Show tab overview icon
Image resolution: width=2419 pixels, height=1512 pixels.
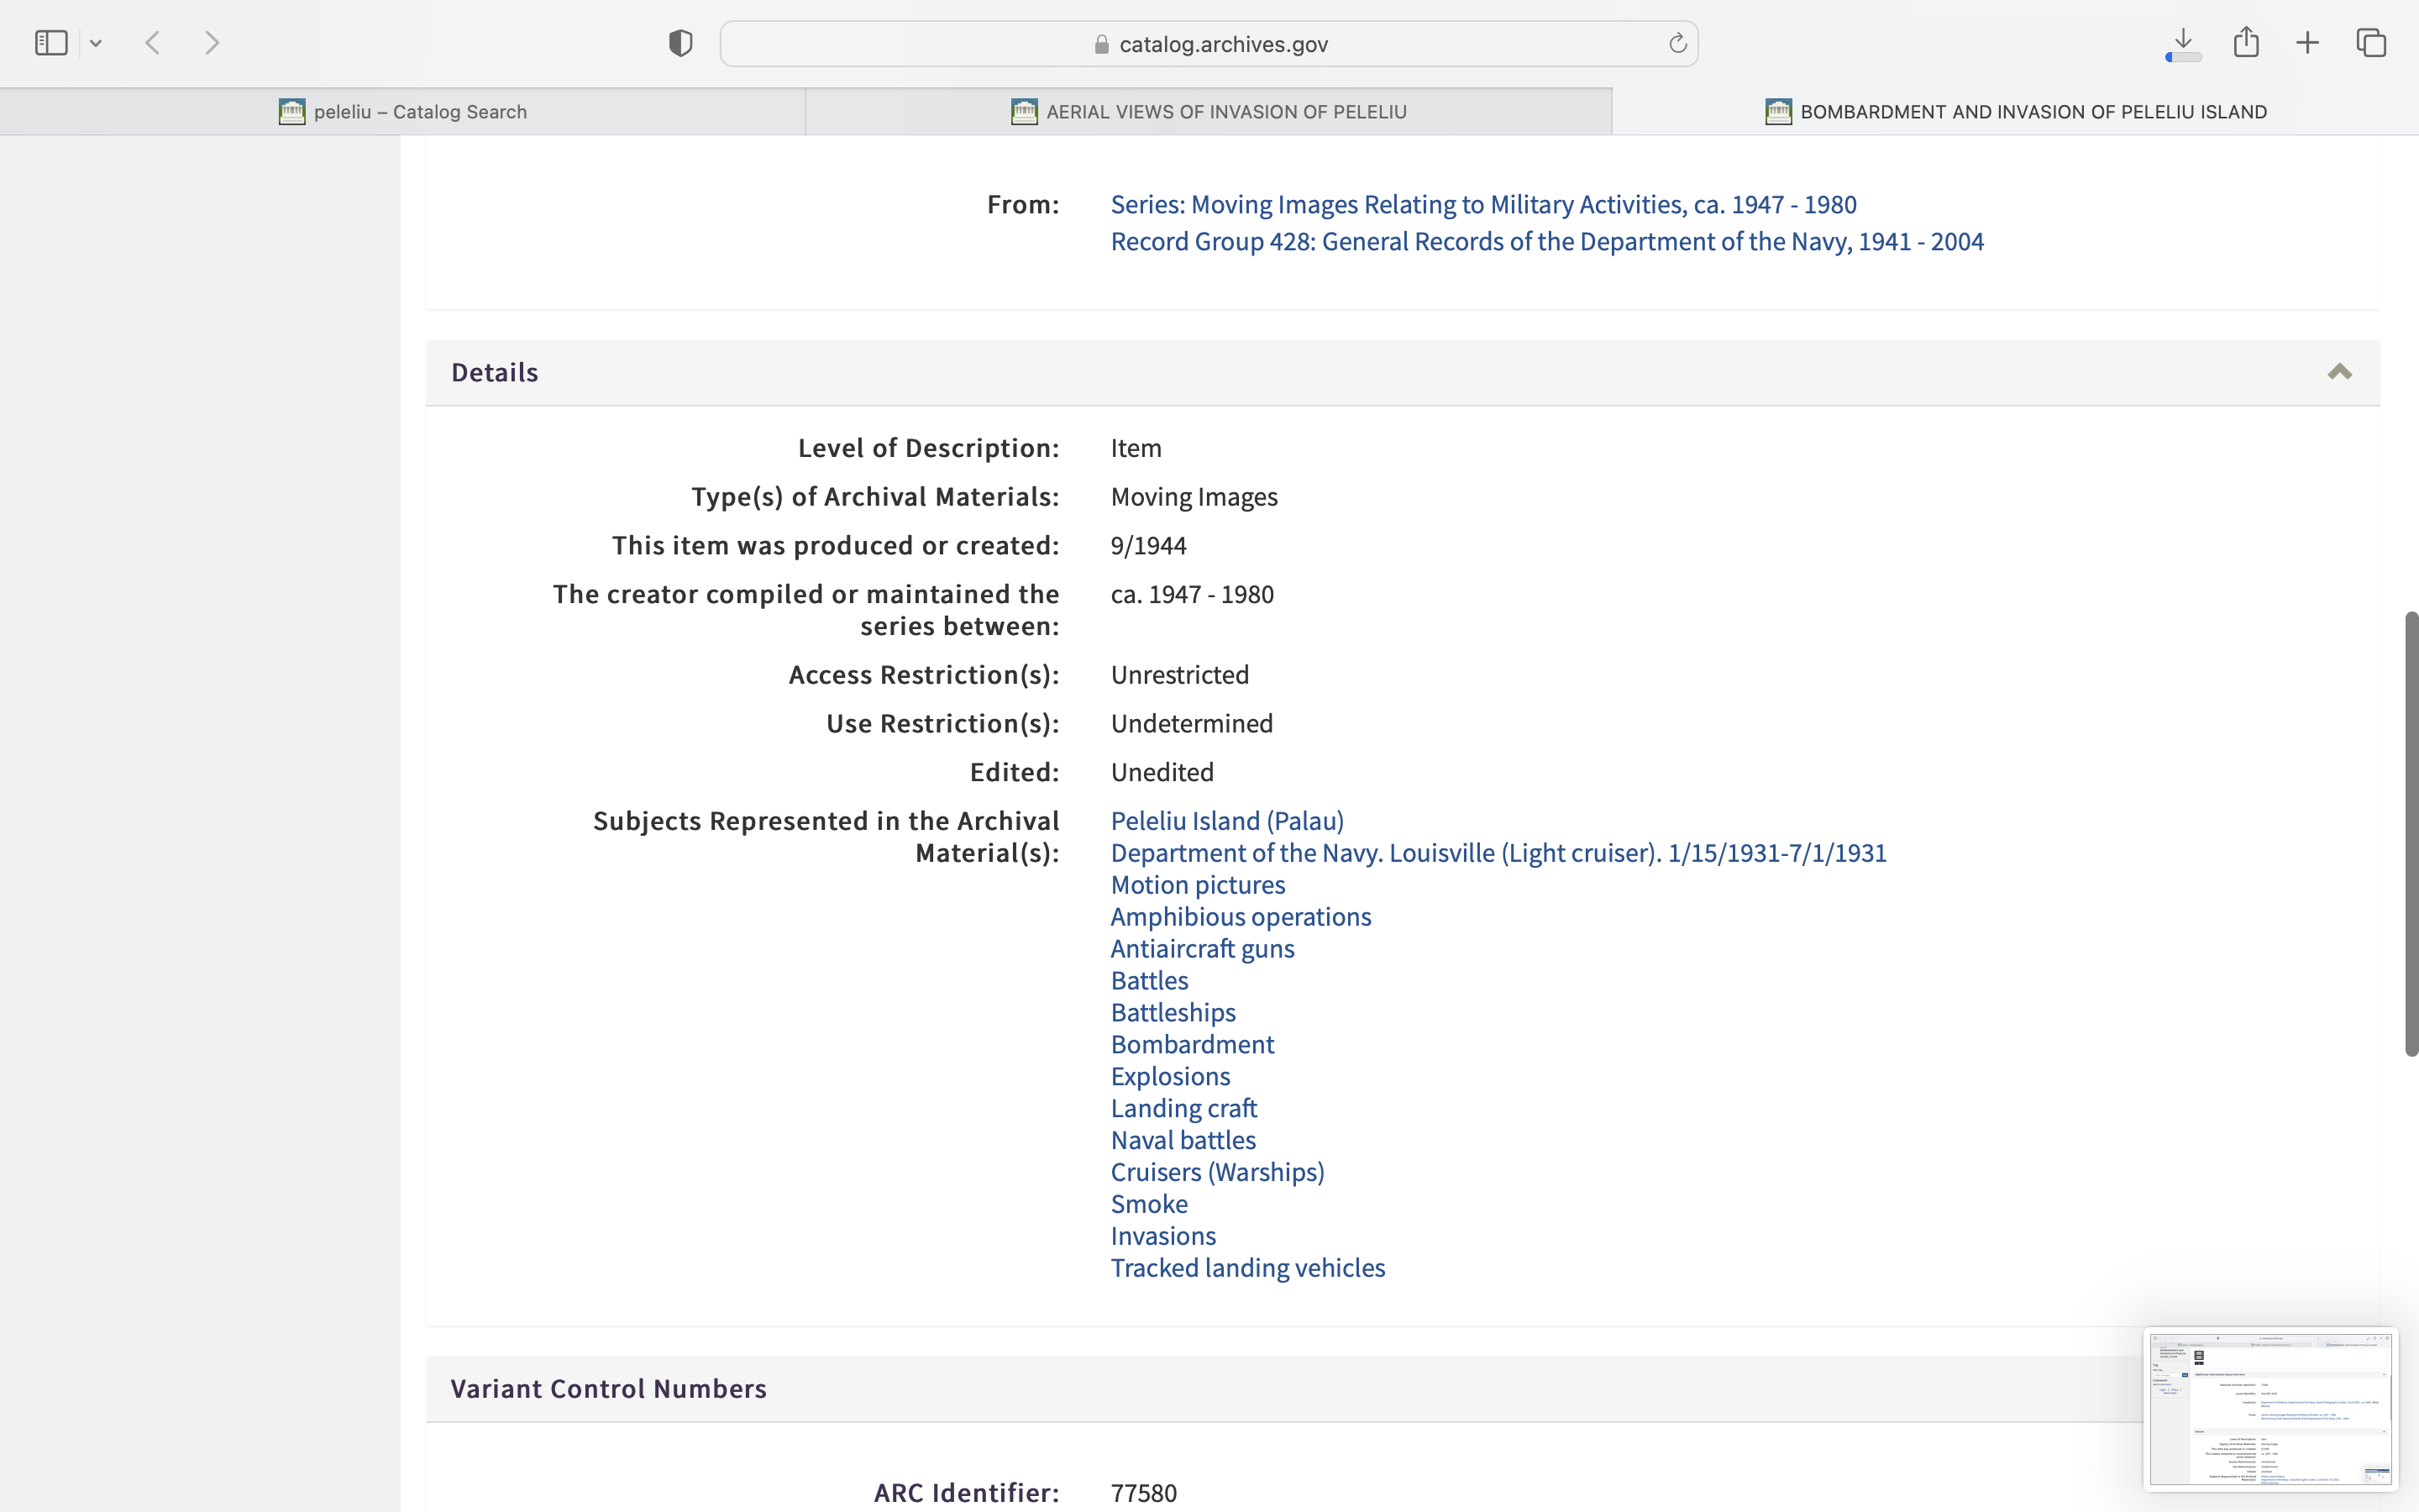click(2371, 43)
